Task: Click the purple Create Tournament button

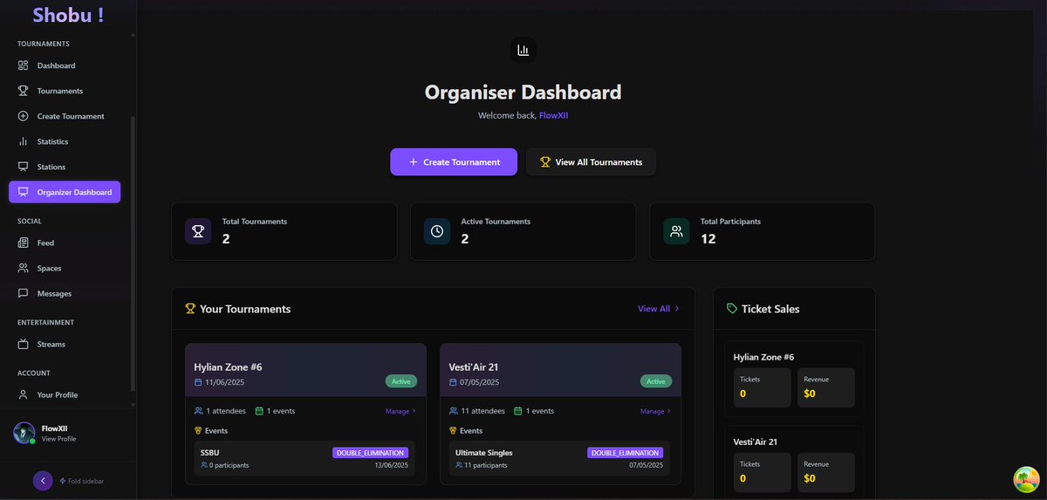Action: coord(454,162)
